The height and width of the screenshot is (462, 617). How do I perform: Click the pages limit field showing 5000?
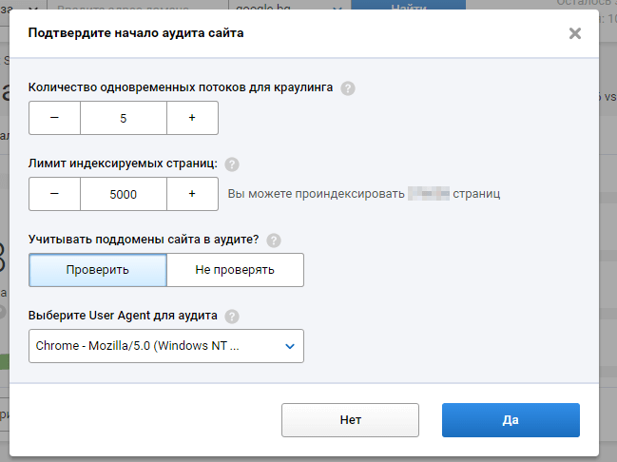124,194
